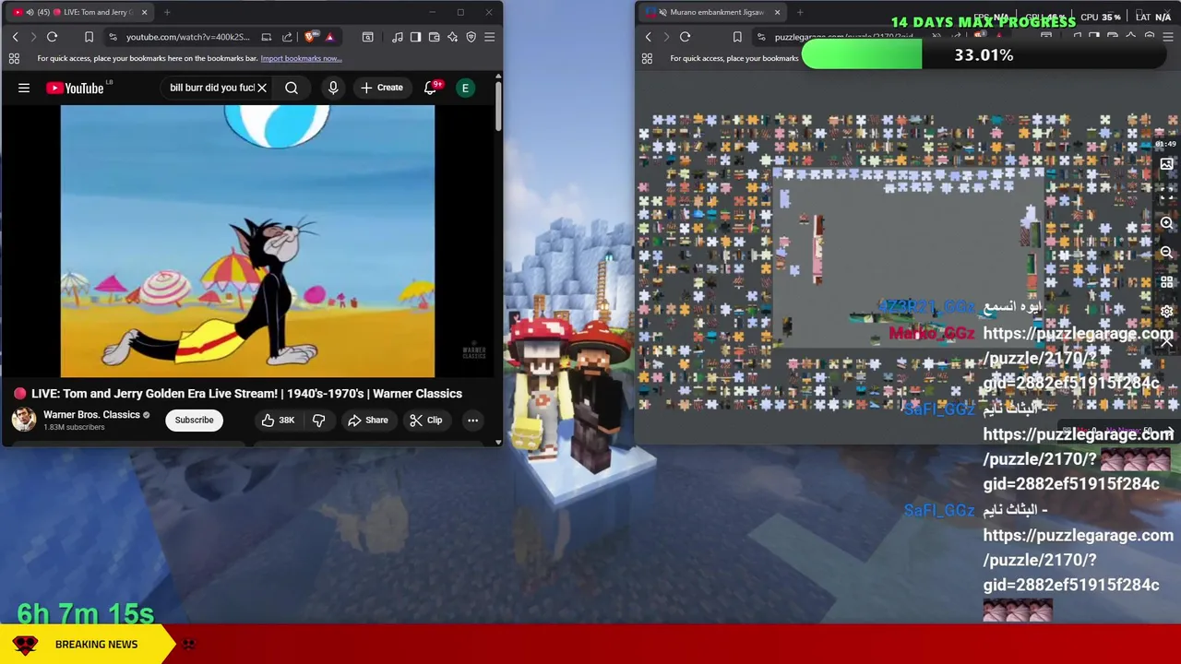
Task: Open Brave VPN shield icon
Action: click(471, 37)
